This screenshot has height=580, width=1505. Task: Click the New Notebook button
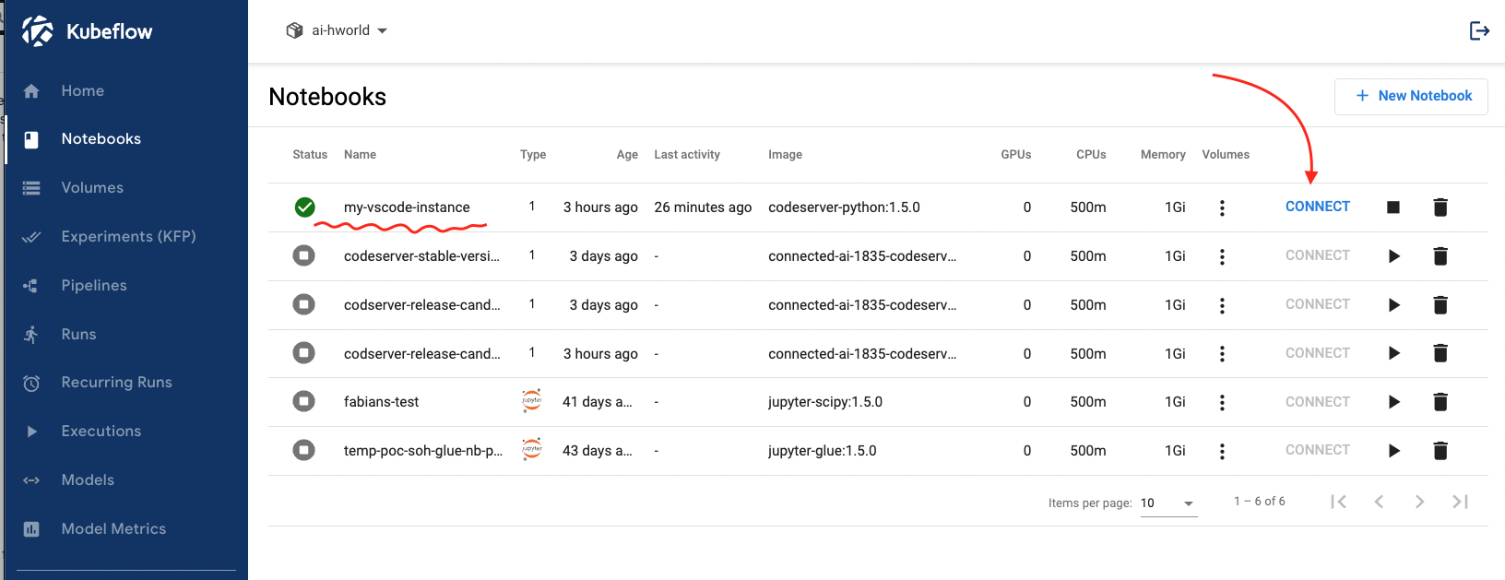[1411, 96]
